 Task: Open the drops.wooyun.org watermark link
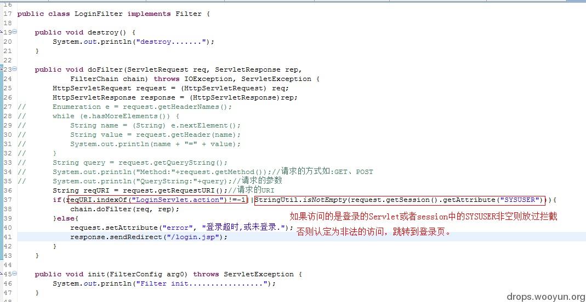coord(546,297)
